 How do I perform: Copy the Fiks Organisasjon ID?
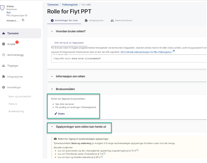(x=23, y=20)
